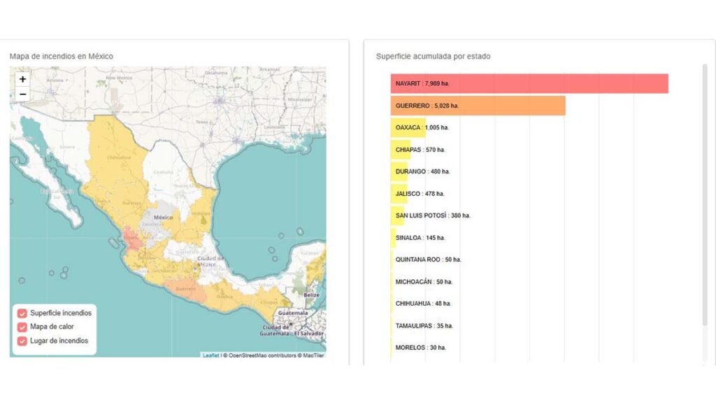Image resolution: width=716 pixels, height=403 pixels.
Task: Click the SAN LUIS POTOSÍ bar
Action: (397, 215)
